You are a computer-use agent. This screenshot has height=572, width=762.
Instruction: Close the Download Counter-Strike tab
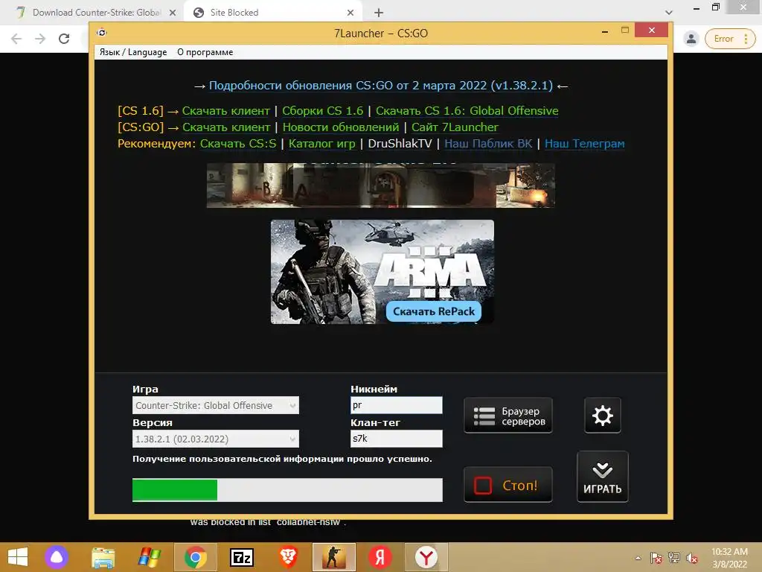(x=173, y=13)
